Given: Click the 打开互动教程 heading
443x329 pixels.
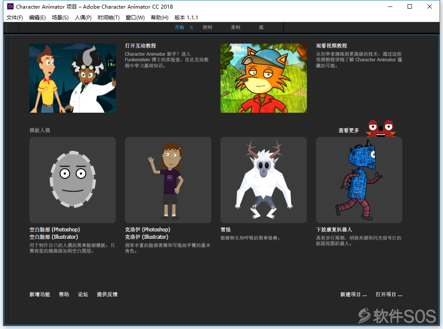Looking at the screenshot, I should pyautogui.click(x=140, y=46).
